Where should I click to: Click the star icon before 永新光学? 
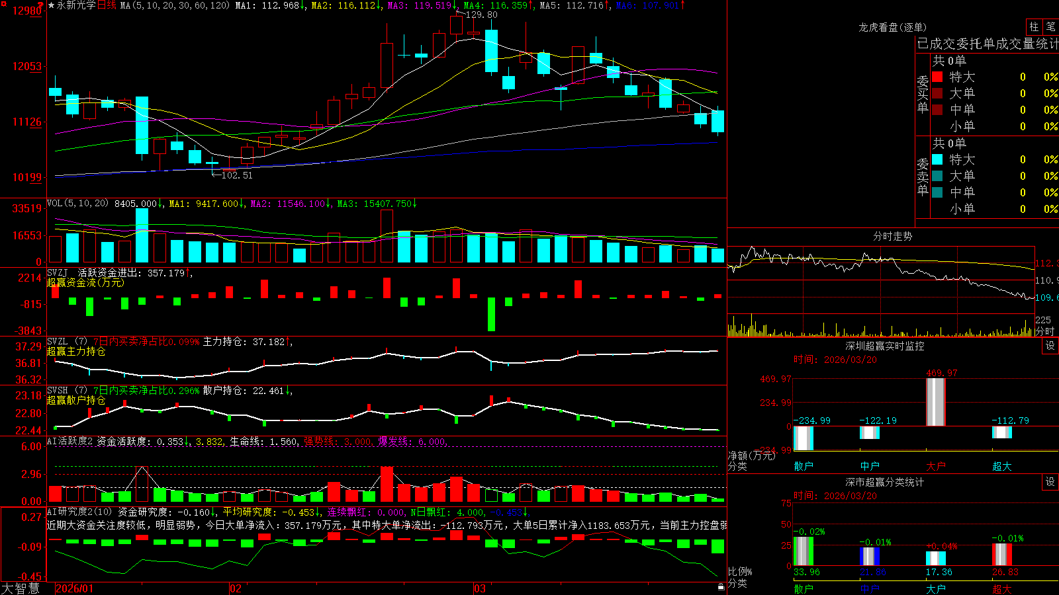coord(52,5)
